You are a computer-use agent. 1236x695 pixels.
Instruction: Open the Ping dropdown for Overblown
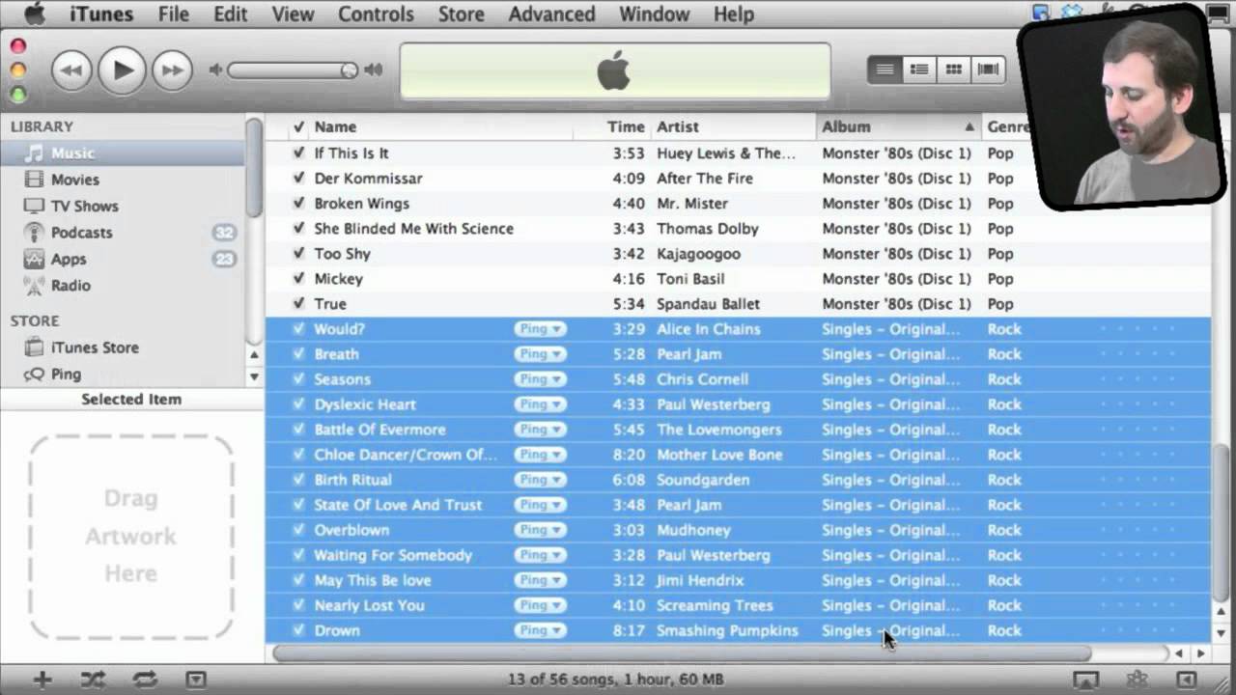540,530
